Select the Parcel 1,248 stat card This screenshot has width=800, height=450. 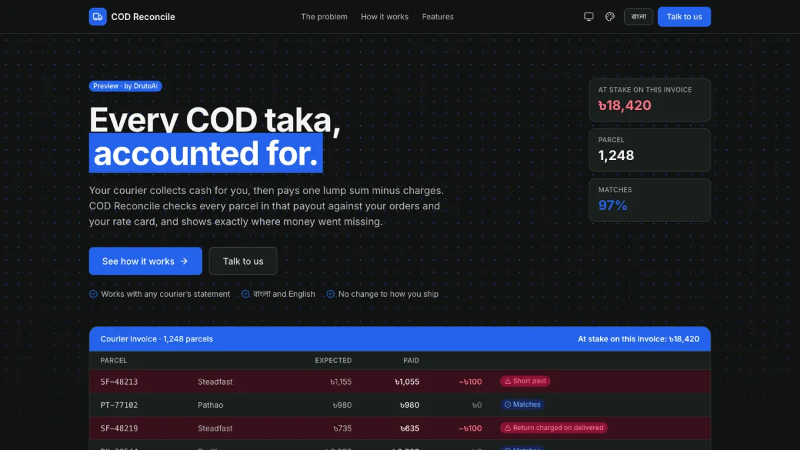click(649, 150)
